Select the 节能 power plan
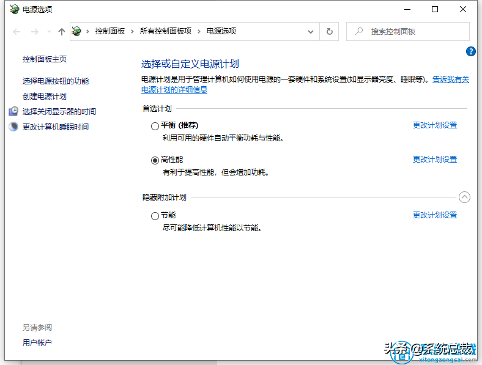 coord(155,216)
